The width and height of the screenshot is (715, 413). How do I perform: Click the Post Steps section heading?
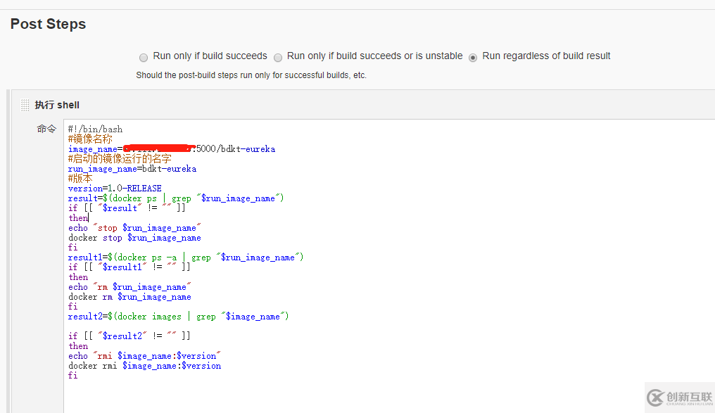[48, 23]
